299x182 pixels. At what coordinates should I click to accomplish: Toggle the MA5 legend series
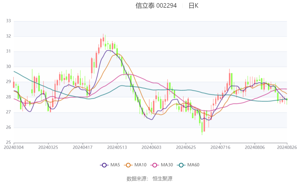tap(110, 165)
